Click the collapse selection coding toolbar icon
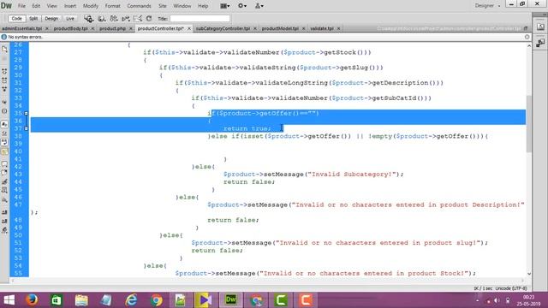 click(x=4, y=80)
